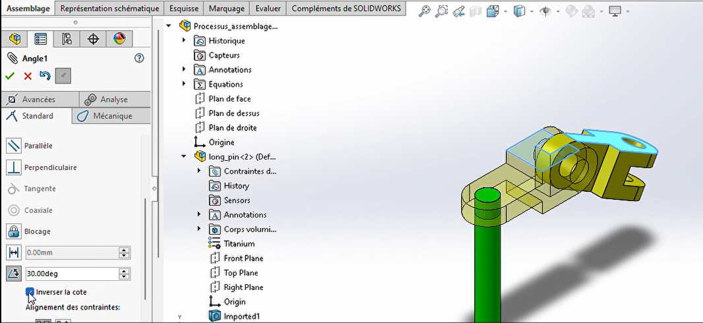703x323 pixels.
Task: Open the DimXpertManager crosshair tab
Action: pyautogui.click(x=93, y=39)
